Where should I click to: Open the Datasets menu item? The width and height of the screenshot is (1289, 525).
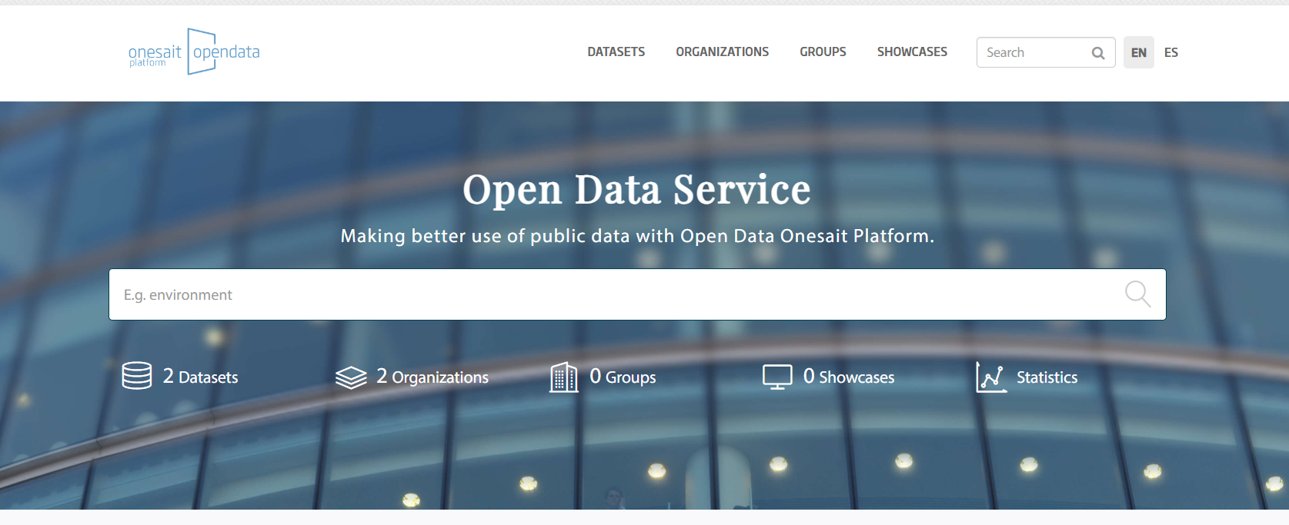(616, 52)
